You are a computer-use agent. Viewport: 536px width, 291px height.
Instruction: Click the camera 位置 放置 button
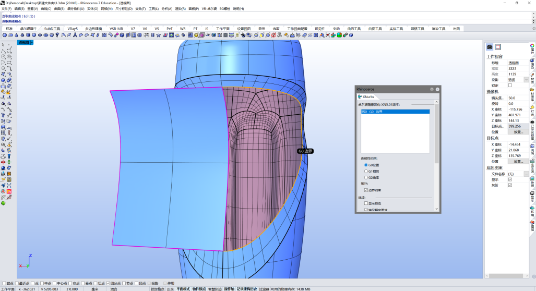(x=518, y=132)
